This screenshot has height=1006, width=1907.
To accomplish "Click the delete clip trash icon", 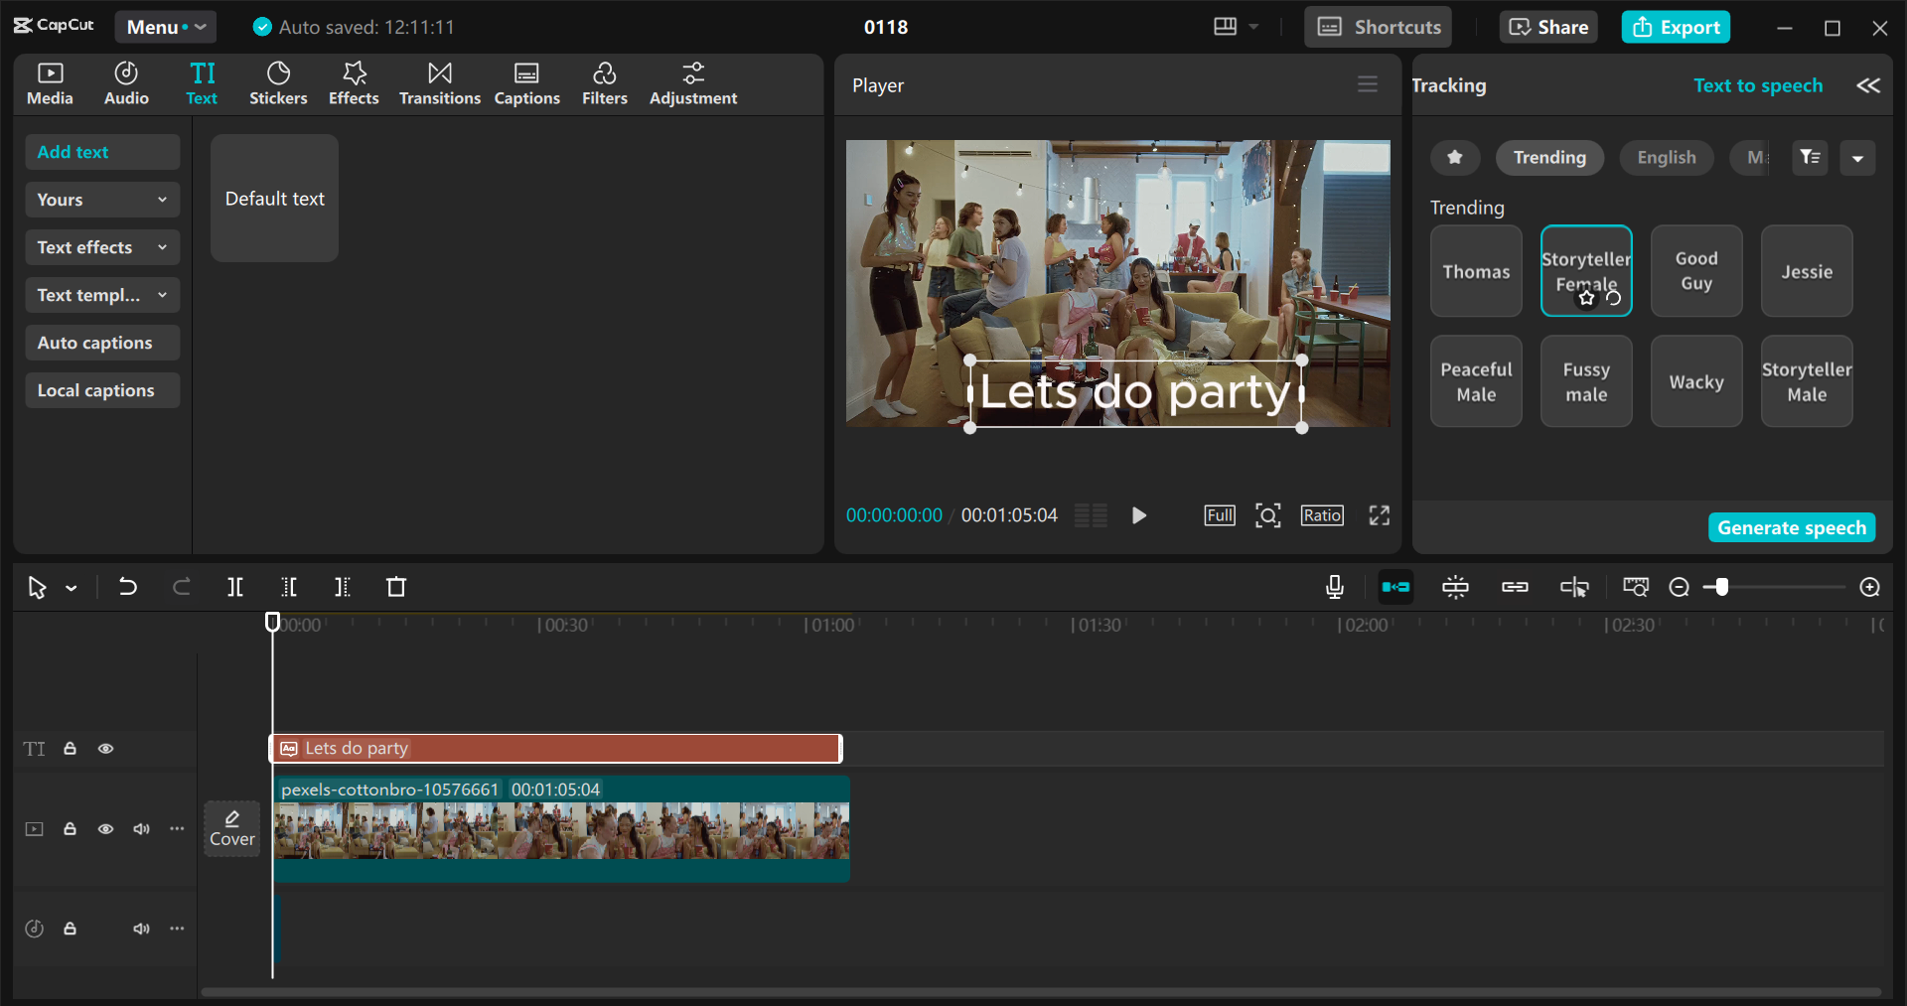I will click(396, 587).
